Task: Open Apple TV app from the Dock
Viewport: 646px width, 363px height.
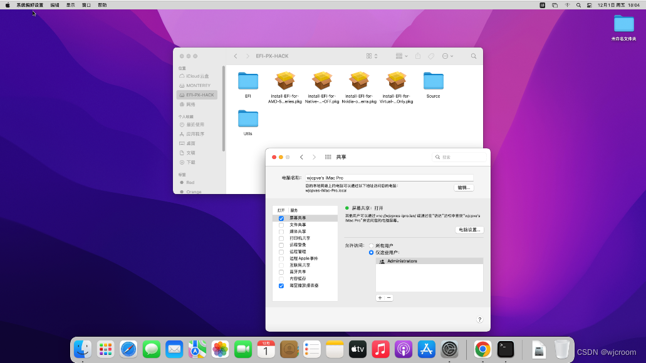Action: tap(358, 349)
